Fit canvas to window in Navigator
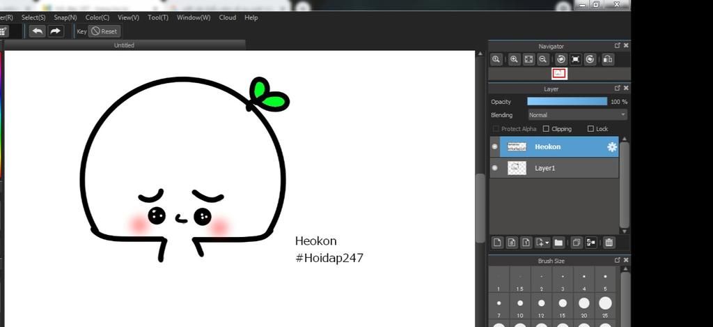Image resolution: width=713 pixels, height=327 pixels. (x=528, y=59)
